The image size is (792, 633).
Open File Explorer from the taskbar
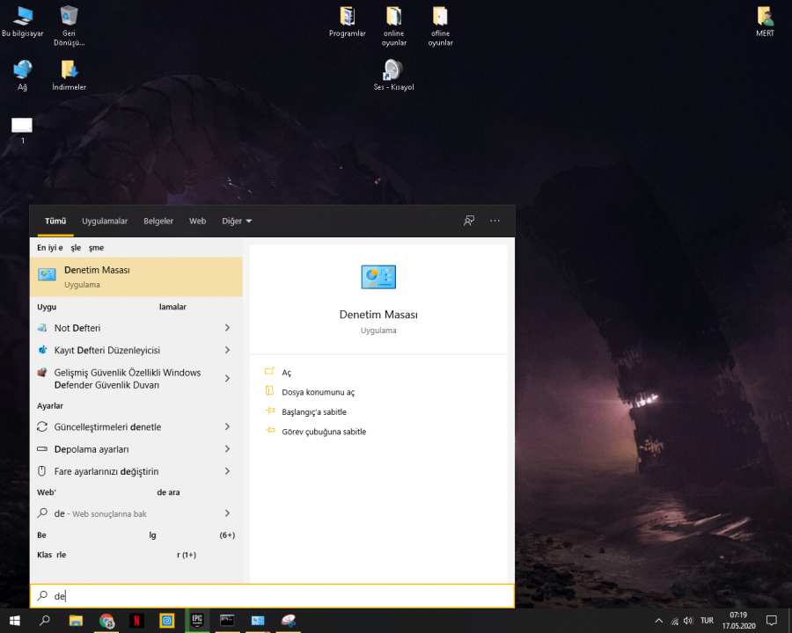[76, 621]
